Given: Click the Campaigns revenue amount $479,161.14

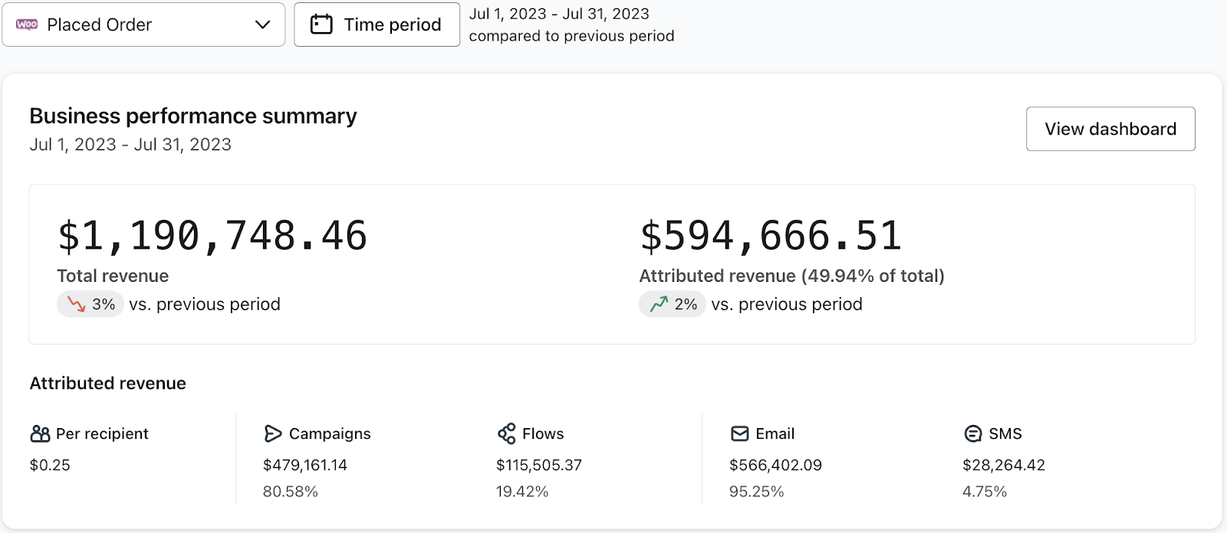Looking at the screenshot, I should pos(304,465).
